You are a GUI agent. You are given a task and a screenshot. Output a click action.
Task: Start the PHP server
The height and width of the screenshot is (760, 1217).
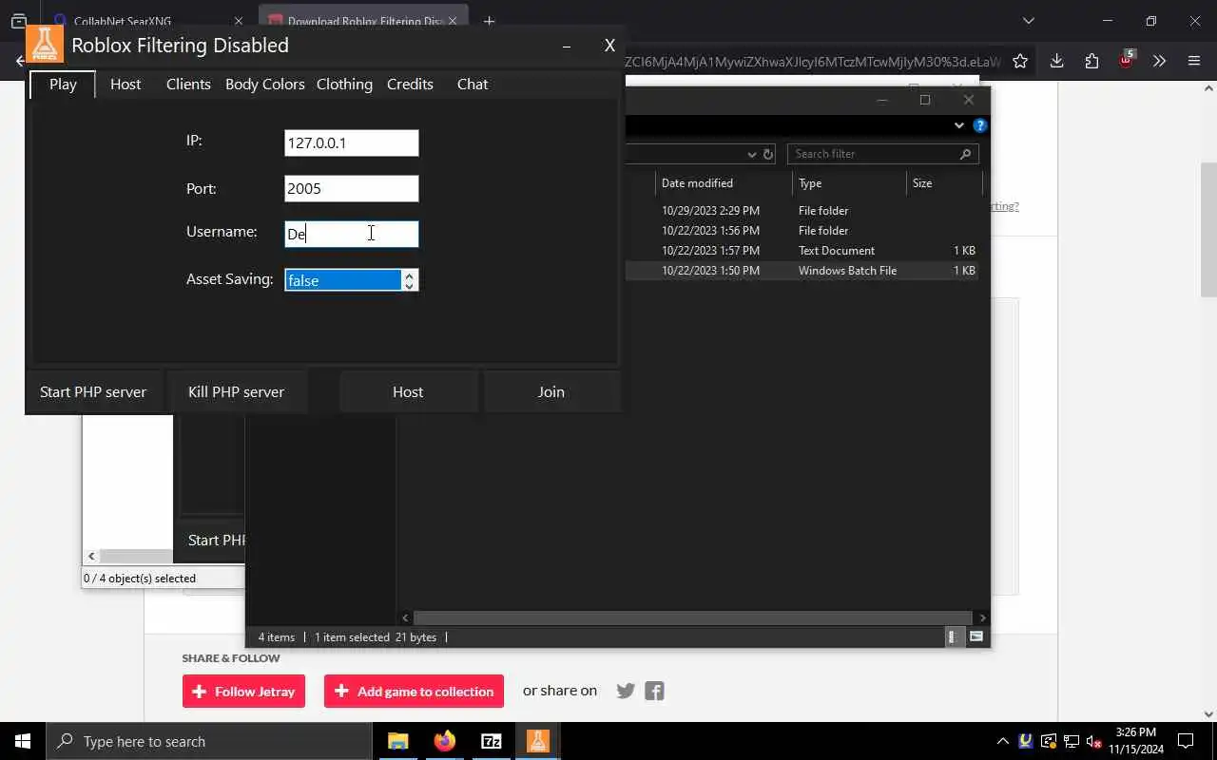(93, 391)
